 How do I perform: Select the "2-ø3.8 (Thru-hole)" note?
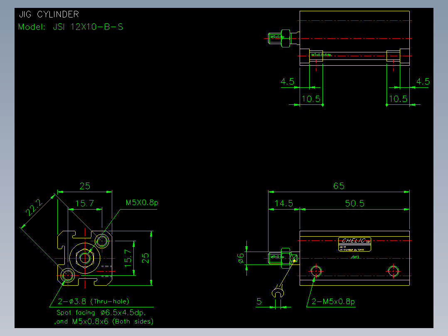click(x=94, y=301)
